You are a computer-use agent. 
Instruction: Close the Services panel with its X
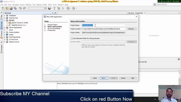[53, 13]
